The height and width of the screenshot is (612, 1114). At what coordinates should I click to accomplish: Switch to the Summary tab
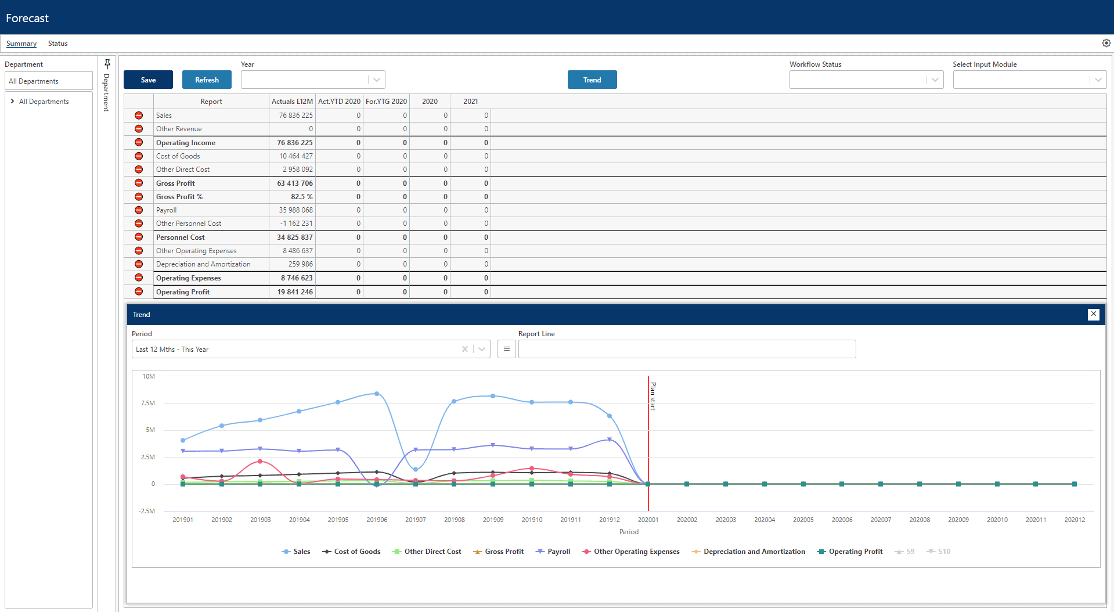[x=21, y=44]
